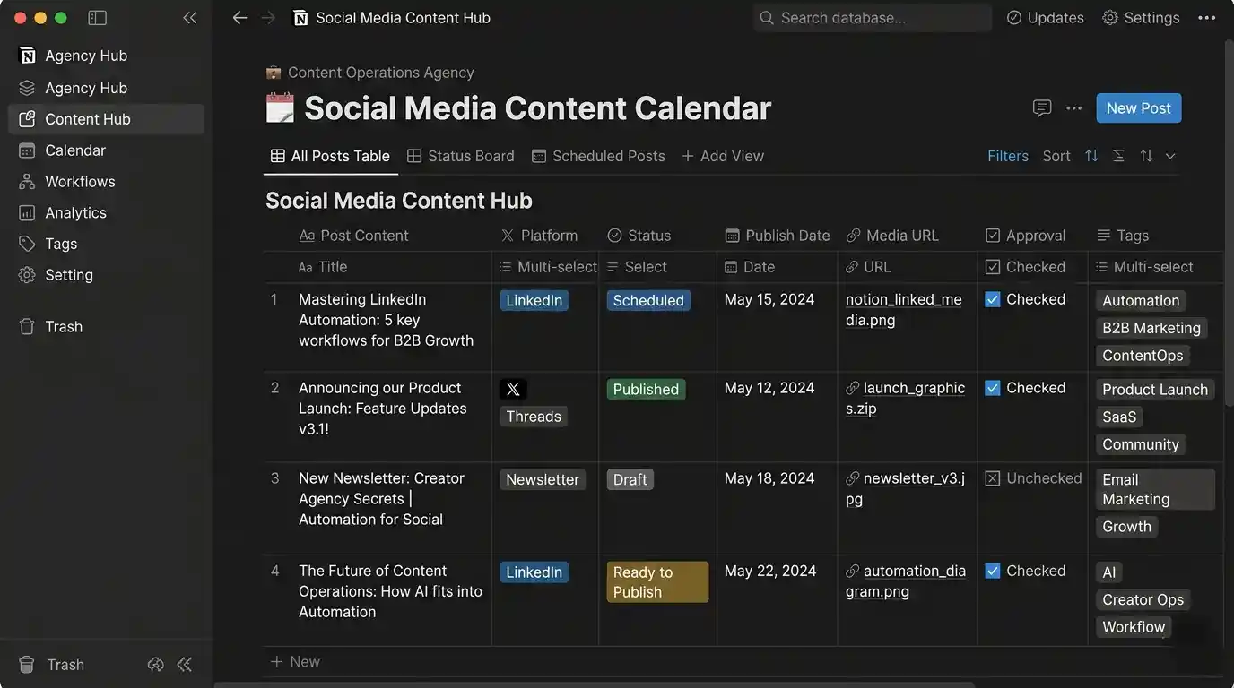Click the Ready to Publish status tag
Screen dimensions: 1234x688
657,582
